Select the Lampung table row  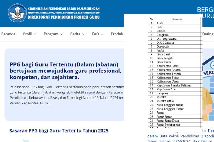(174, 93)
